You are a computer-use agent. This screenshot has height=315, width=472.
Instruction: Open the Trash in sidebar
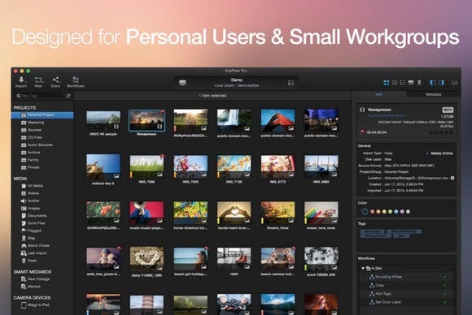(32, 261)
